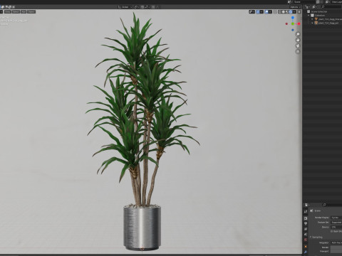Open the View Layer properties tab

click(x=306, y=229)
